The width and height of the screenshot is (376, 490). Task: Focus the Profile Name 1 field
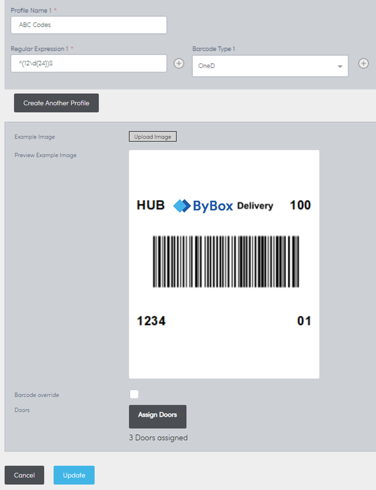click(89, 25)
